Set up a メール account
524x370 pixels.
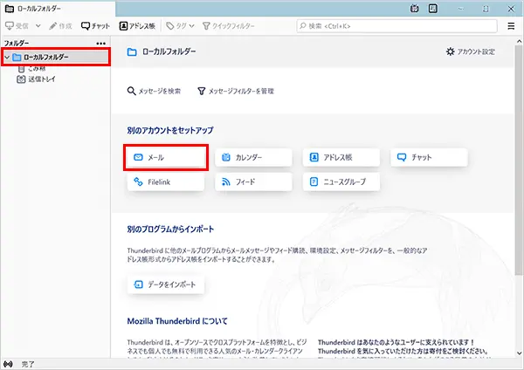166,157
